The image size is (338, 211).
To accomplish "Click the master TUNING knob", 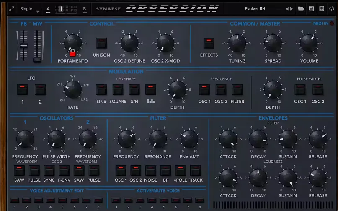I will click(x=237, y=43).
